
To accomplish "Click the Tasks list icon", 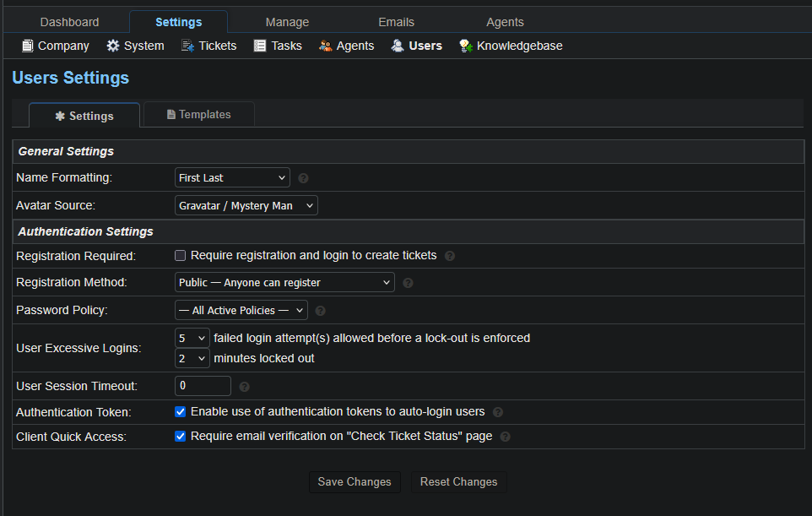I will click(x=260, y=46).
